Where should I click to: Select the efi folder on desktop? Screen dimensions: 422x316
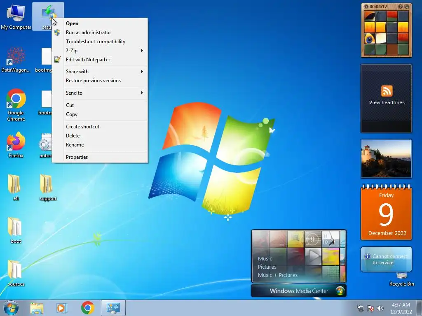(x=15, y=187)
